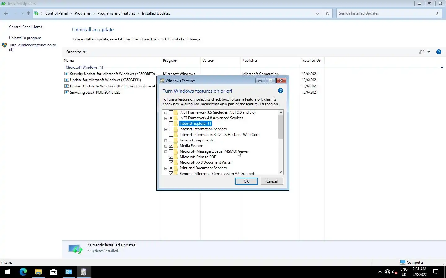The image size is (446, 278).
Task: Select the icon for Security Update KB5006670
Action: (x=67, y=74)
